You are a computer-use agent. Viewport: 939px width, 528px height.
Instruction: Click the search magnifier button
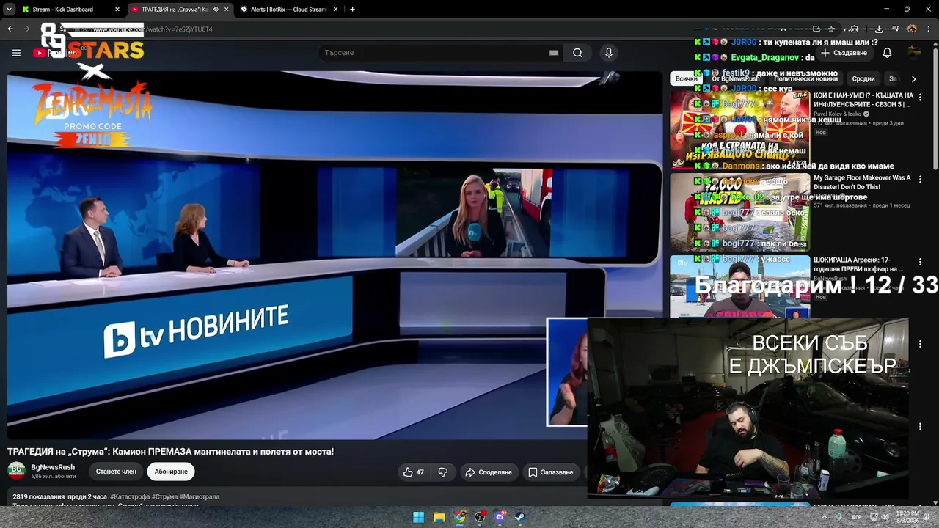click(577, 53)
